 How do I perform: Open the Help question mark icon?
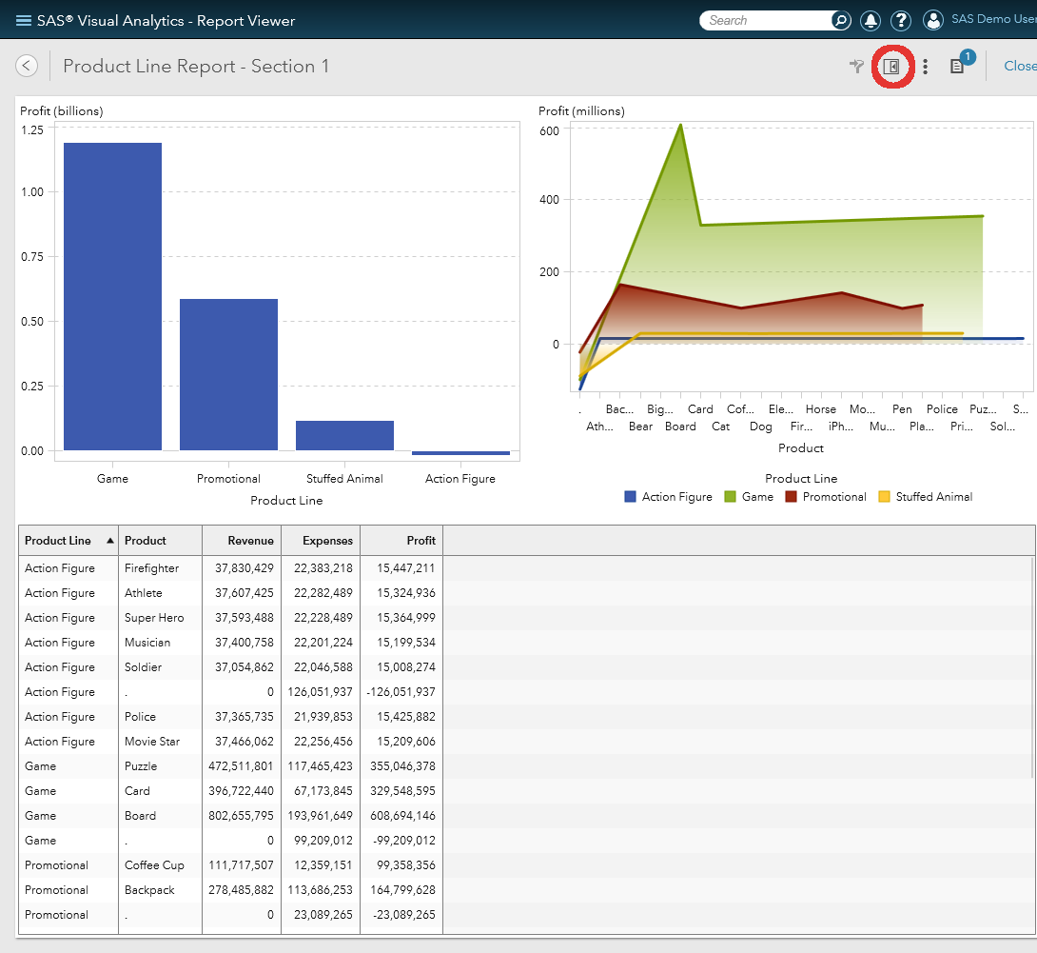click(901, 20)
